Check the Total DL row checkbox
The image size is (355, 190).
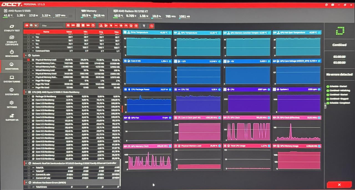pos(29,168)
